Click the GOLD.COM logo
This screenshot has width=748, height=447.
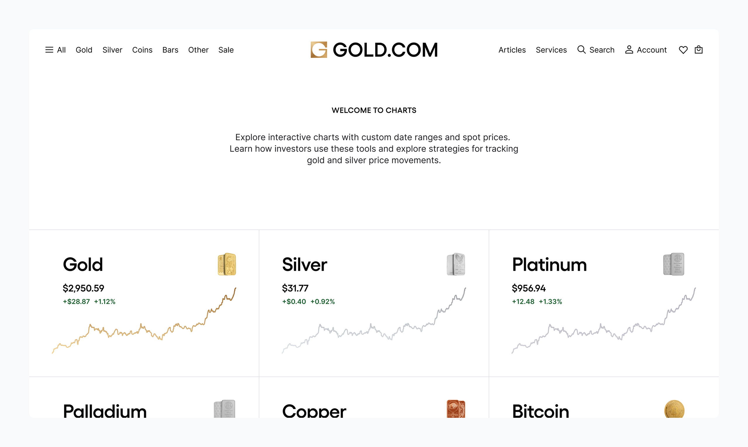coord(374,50)
